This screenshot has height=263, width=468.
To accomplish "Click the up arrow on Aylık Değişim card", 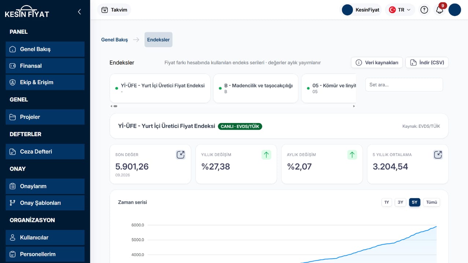I will [352, 155].
